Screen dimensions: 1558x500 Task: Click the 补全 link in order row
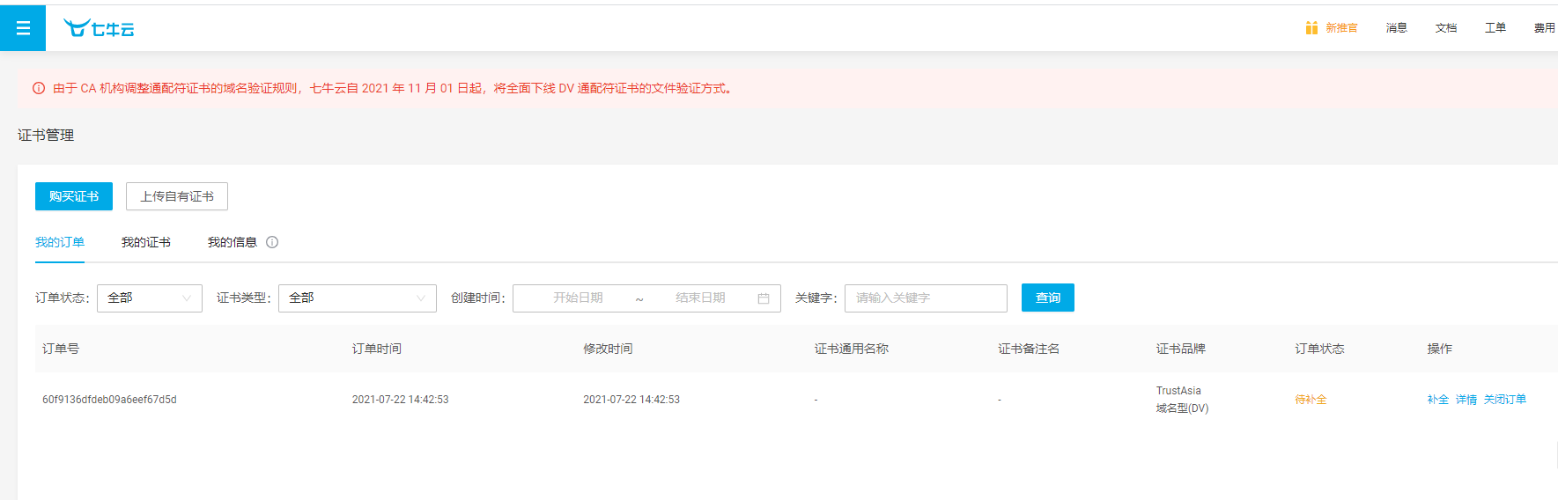coord(1437,400)
